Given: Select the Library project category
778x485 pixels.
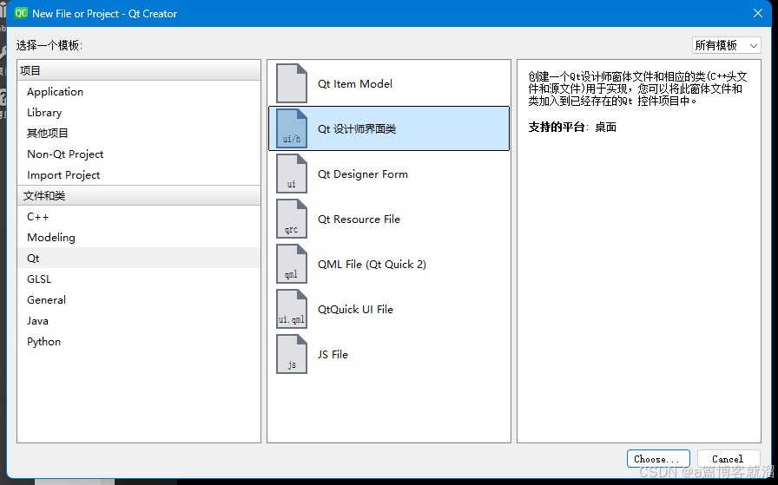Looking at the screenshot, I should click(139, 113).
